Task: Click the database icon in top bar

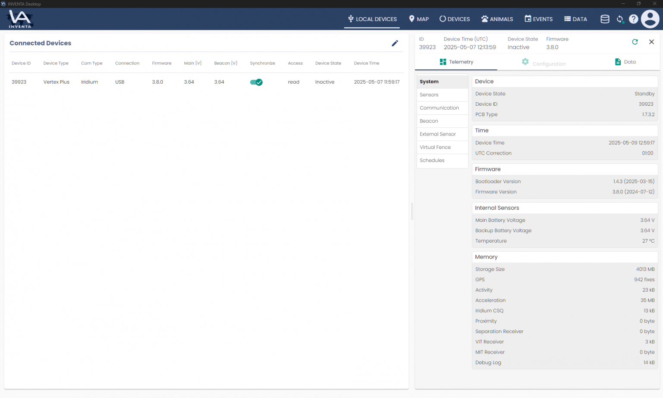Action: pyautogui.click(x=605, y=19)
